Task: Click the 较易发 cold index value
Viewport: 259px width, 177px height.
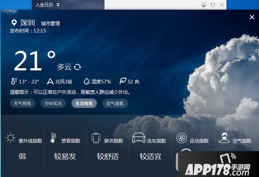Action: click(65, 156)
